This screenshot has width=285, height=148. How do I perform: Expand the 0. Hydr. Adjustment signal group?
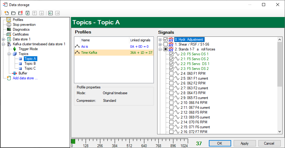click(x=161, y=40)
